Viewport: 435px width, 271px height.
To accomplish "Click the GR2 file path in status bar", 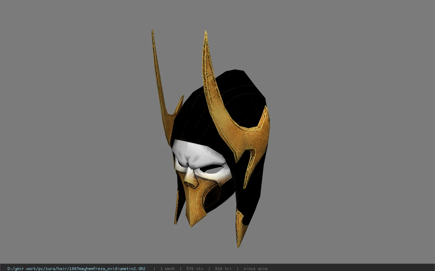I will (x=76, y=269).
